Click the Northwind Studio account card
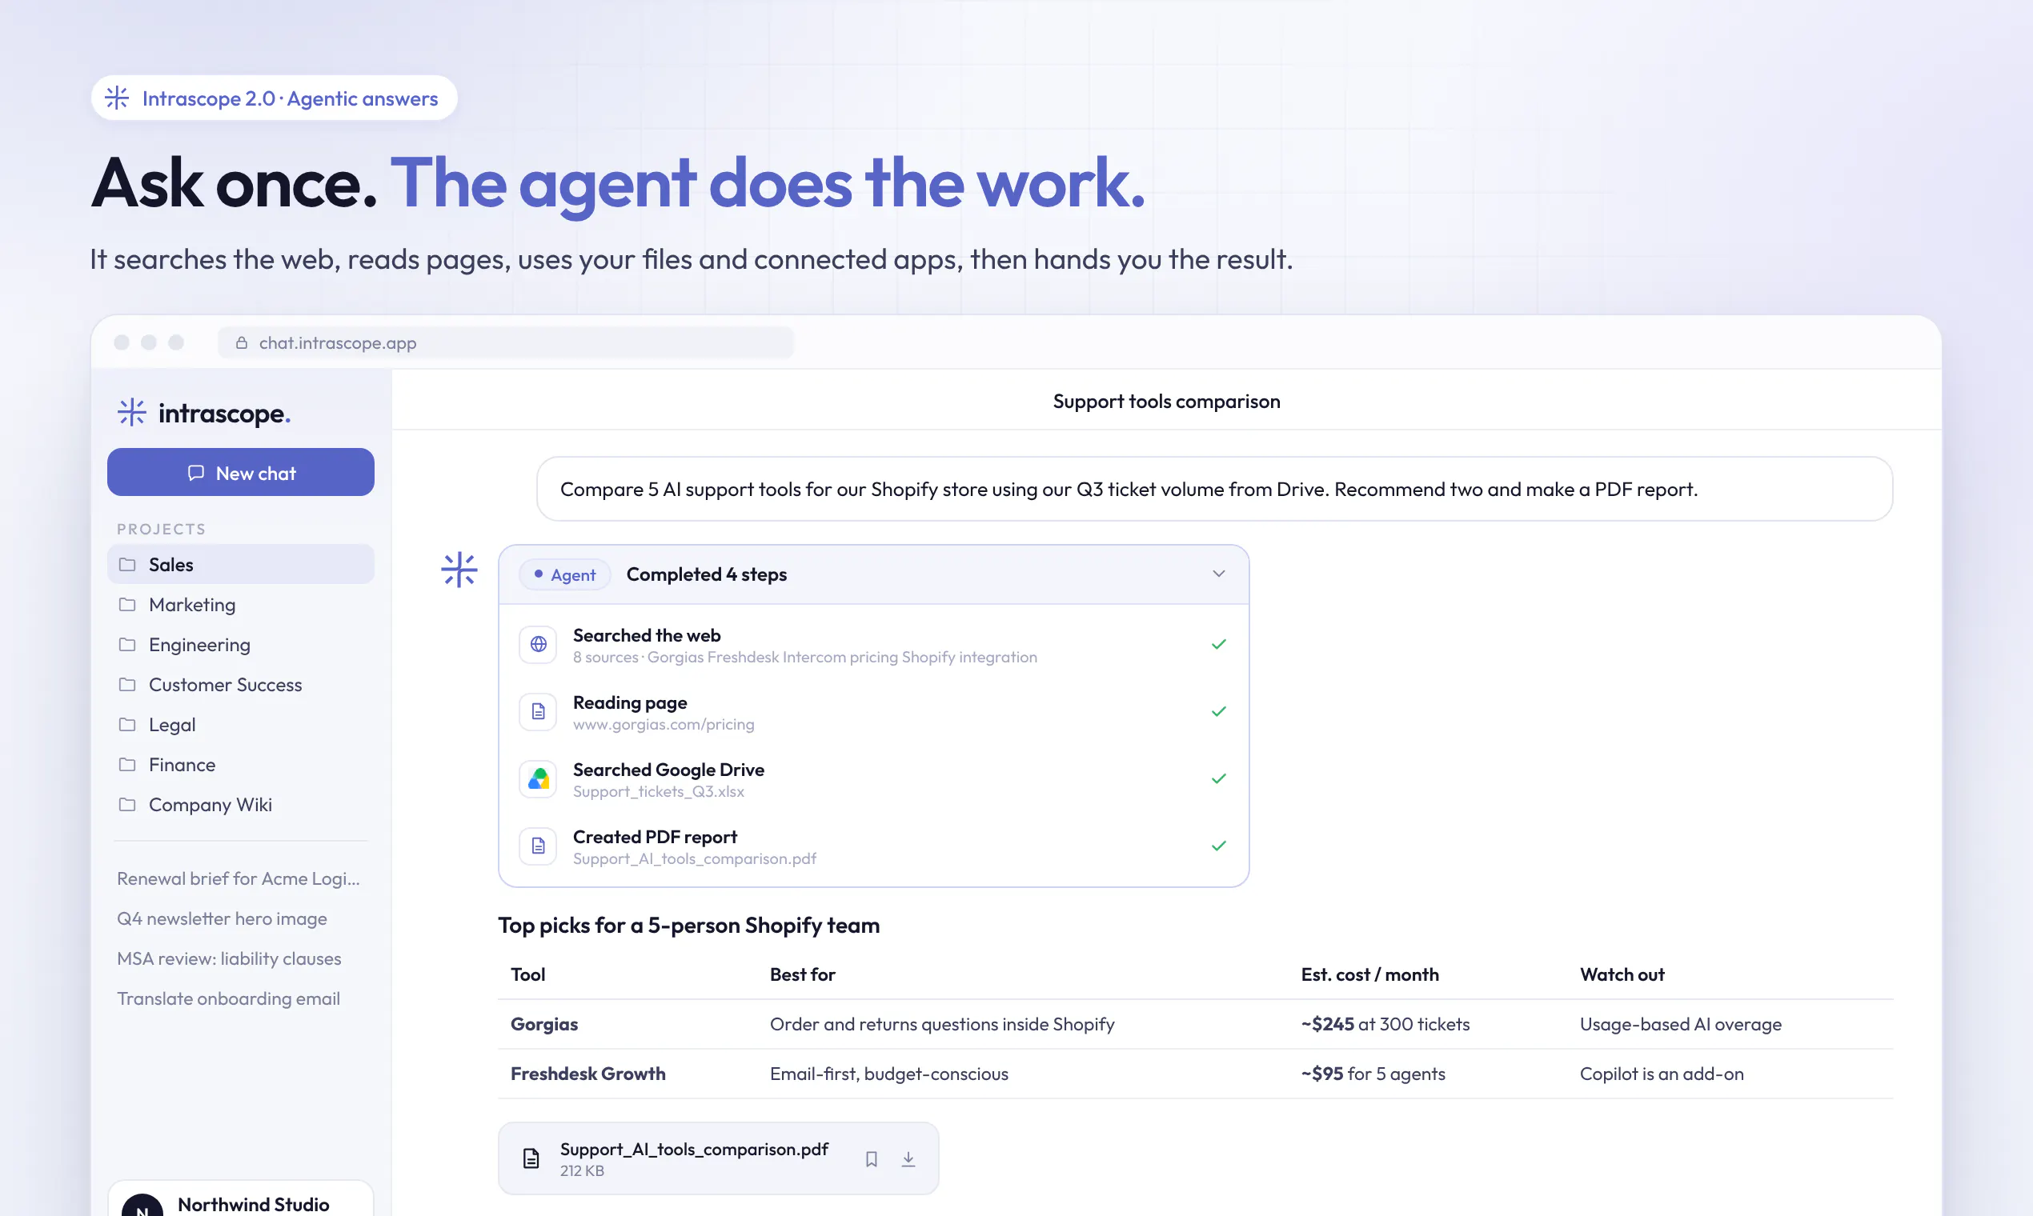 click(240, 1198)
